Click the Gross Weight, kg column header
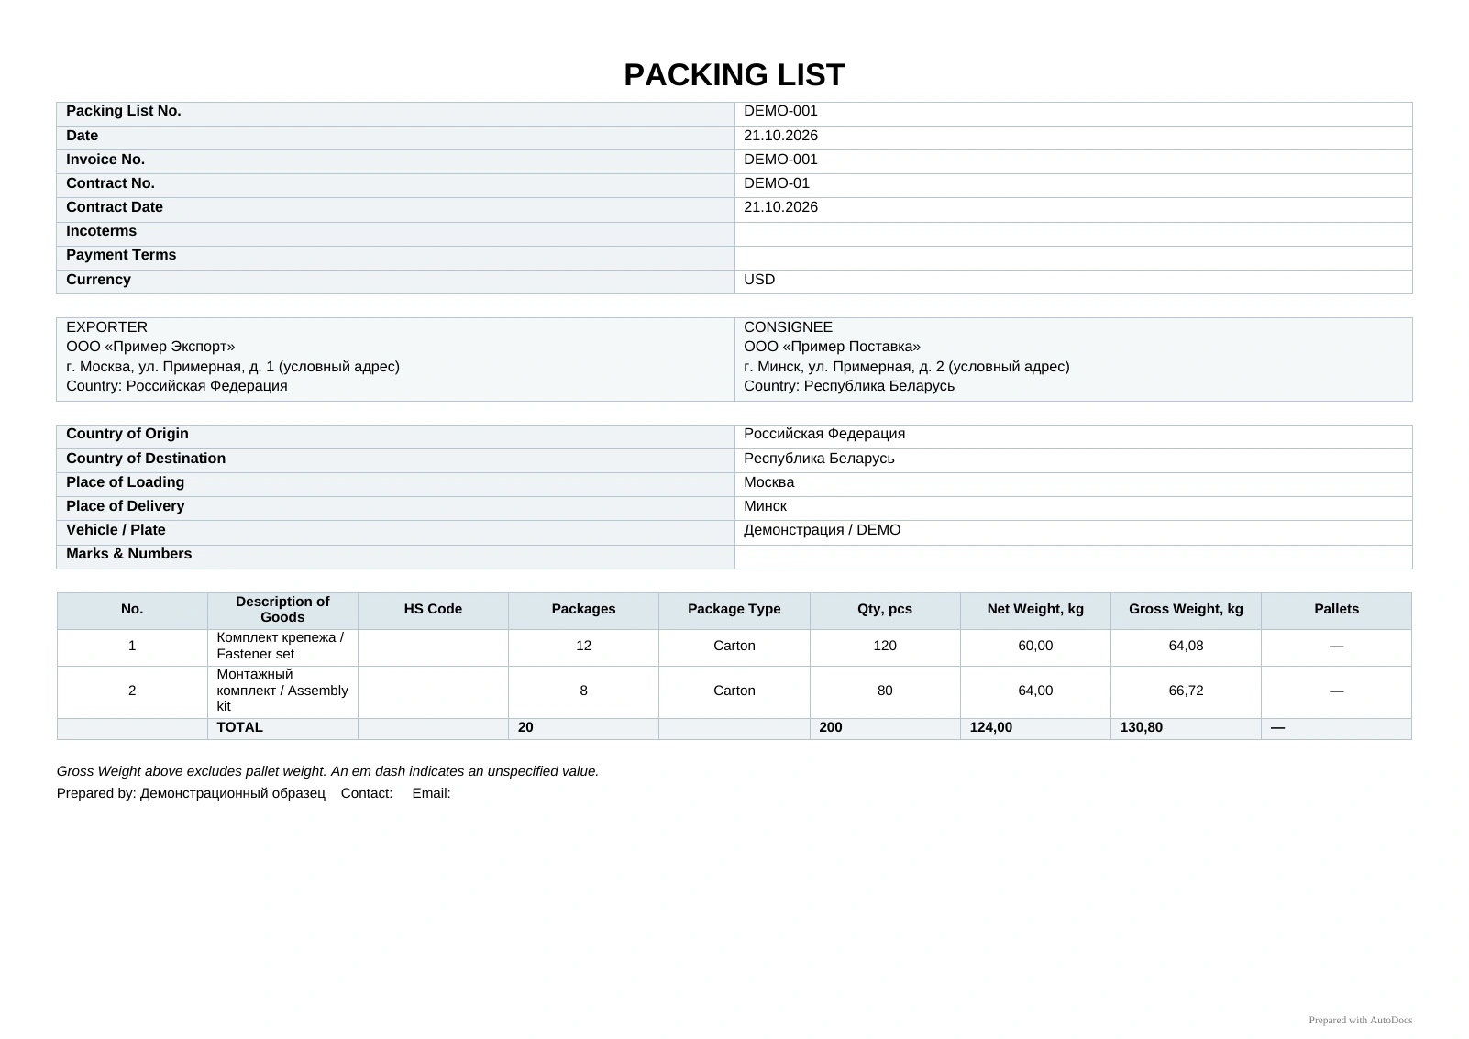 coord(1186,611)
